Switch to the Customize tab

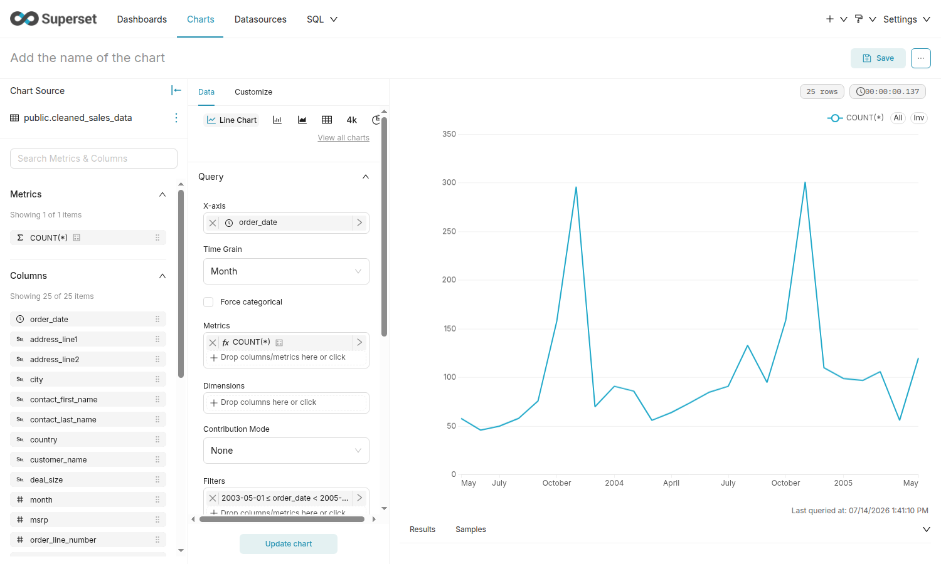point(253,92)
